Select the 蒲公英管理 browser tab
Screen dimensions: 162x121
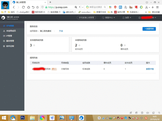tap(29, 2)
